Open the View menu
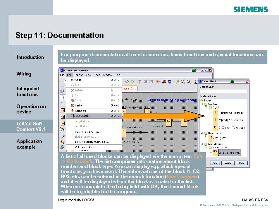This screenshot has height=209, width=279. coord(88,75)
